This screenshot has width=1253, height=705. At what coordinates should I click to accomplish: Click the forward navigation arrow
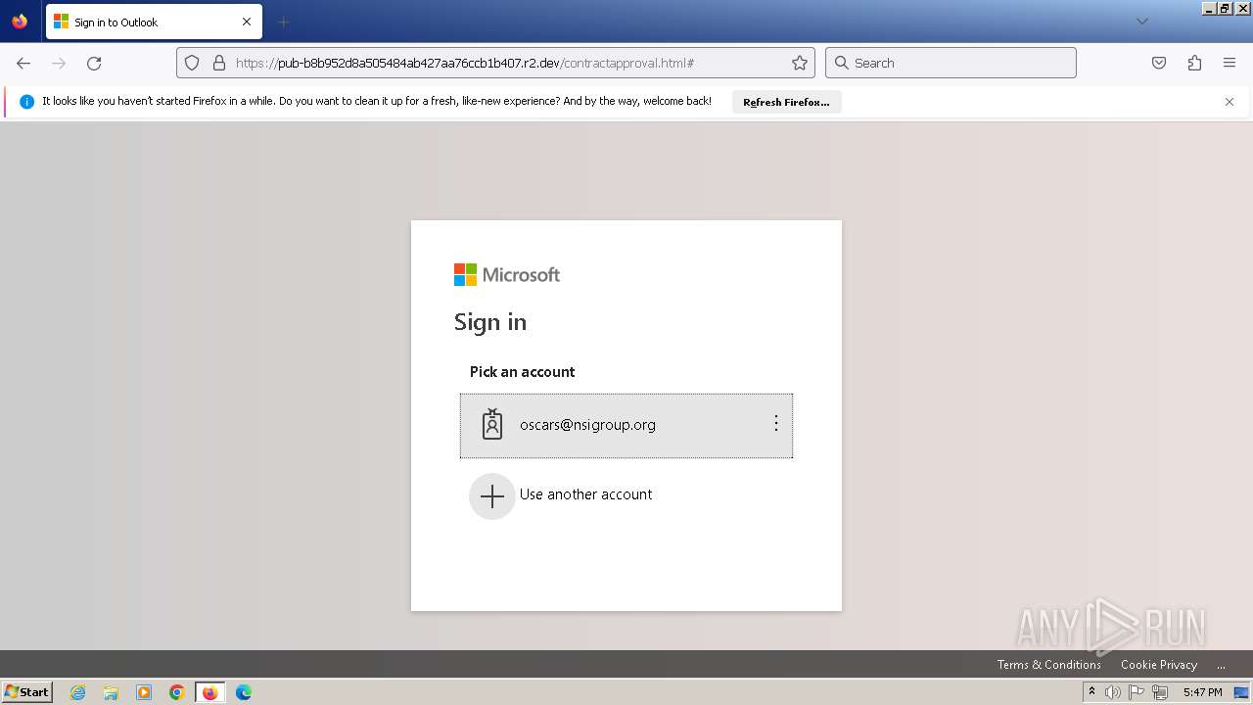(x=59, y=63)
